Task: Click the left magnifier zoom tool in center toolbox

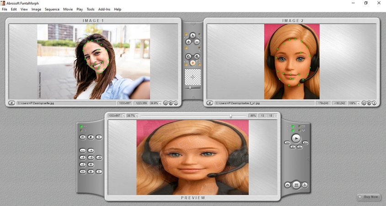Action: tap(188, 56)
